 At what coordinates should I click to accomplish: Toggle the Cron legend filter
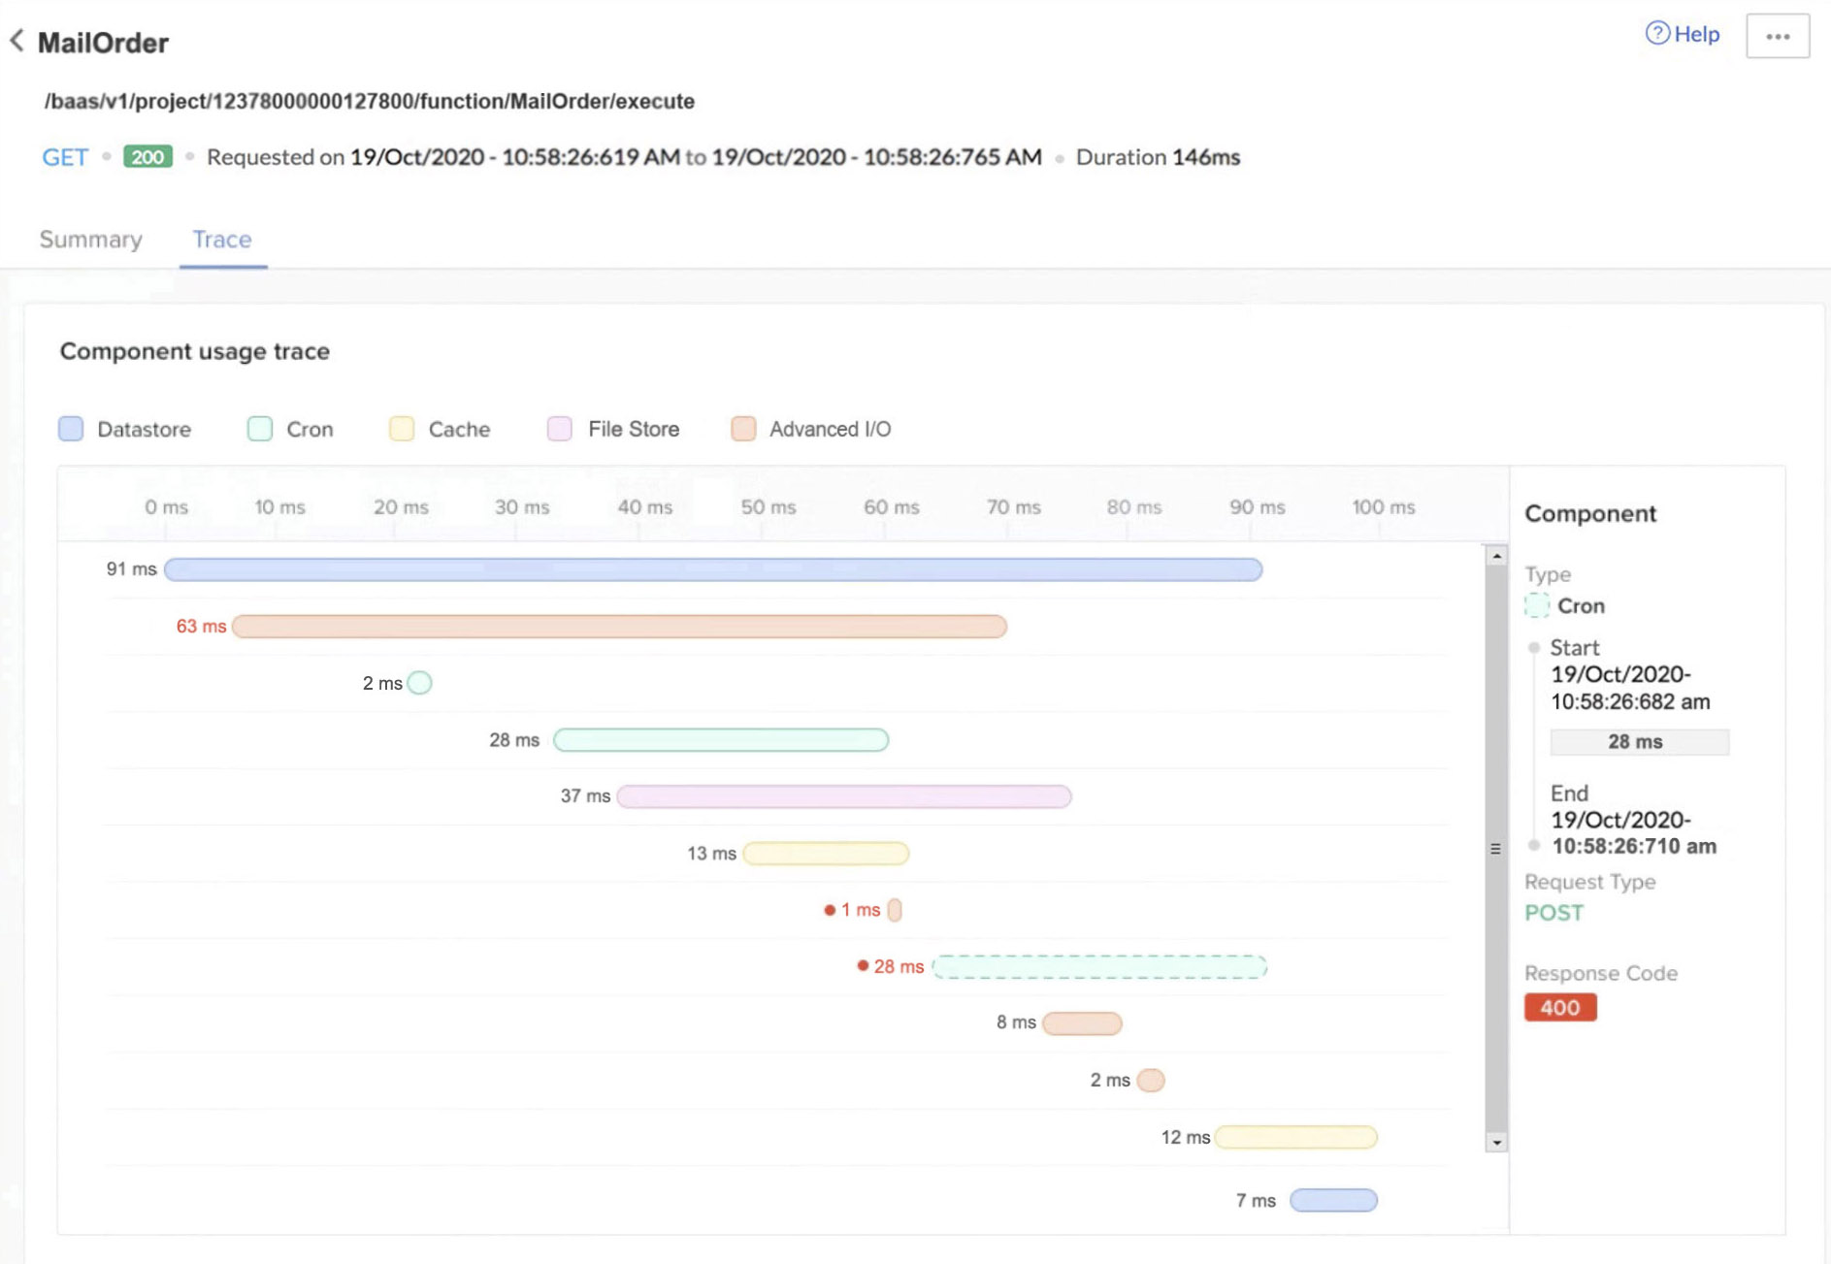[x=260, y=429]
